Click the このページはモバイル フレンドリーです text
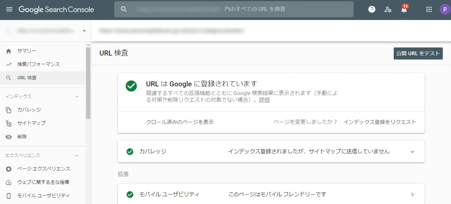The image size is (451, 204). tap(277, 194)
